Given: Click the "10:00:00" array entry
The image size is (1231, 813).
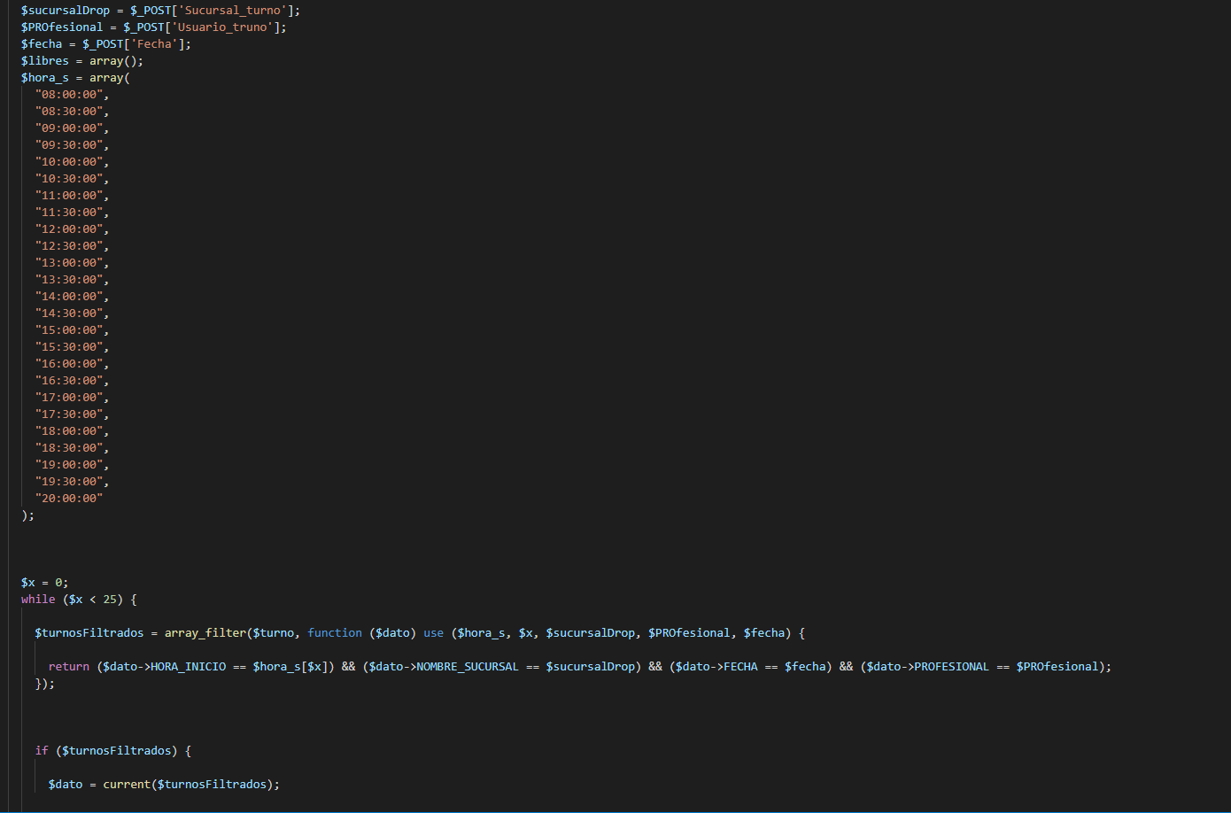Looking at the screenshot, I should click(x=69, y=162).
